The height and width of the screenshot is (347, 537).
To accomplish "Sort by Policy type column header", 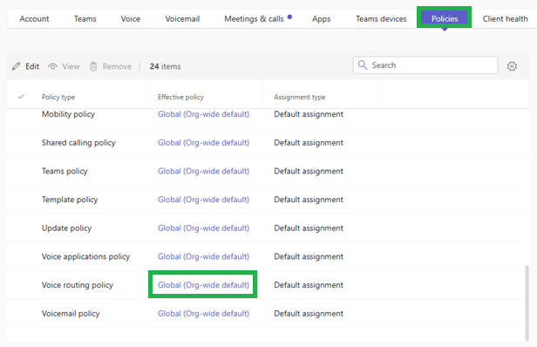I will pos(58,97).
